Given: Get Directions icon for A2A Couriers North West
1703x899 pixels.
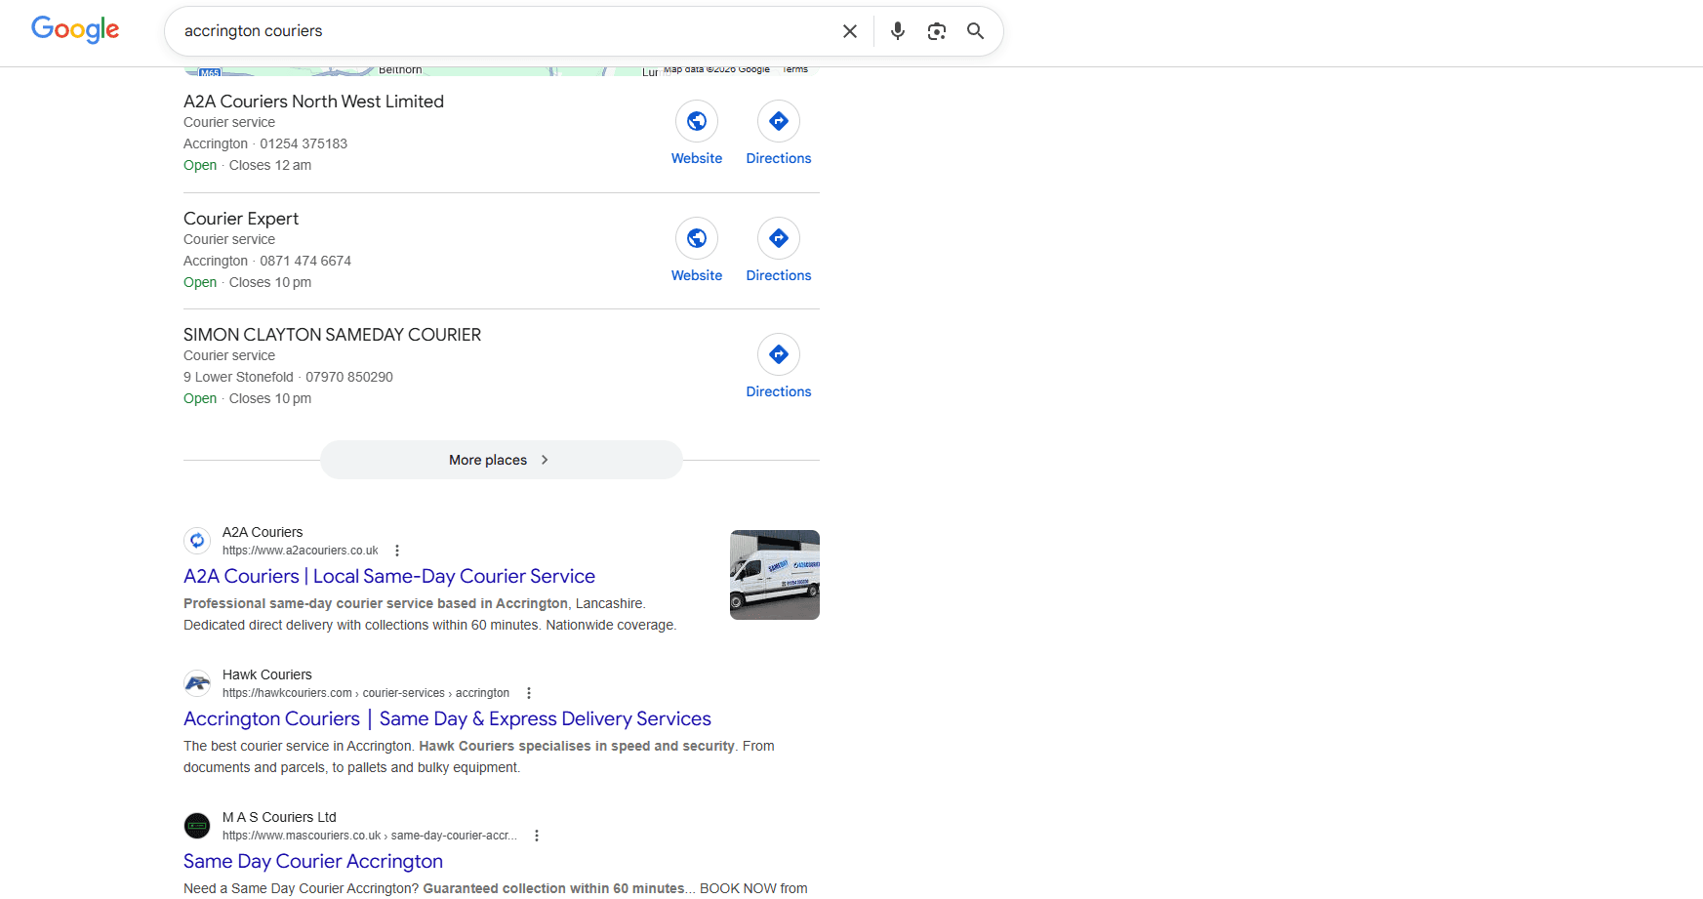Looking at the screenshot, I should click(x=779, y=121).
